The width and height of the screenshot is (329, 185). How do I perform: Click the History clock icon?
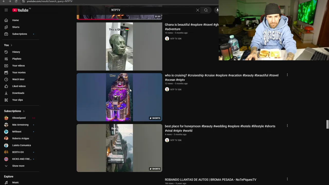pyautogui.click(x=6, y=52)
